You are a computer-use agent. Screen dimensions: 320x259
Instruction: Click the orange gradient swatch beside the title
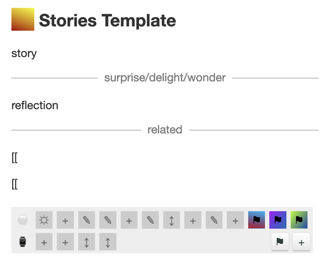click(23, 19)
